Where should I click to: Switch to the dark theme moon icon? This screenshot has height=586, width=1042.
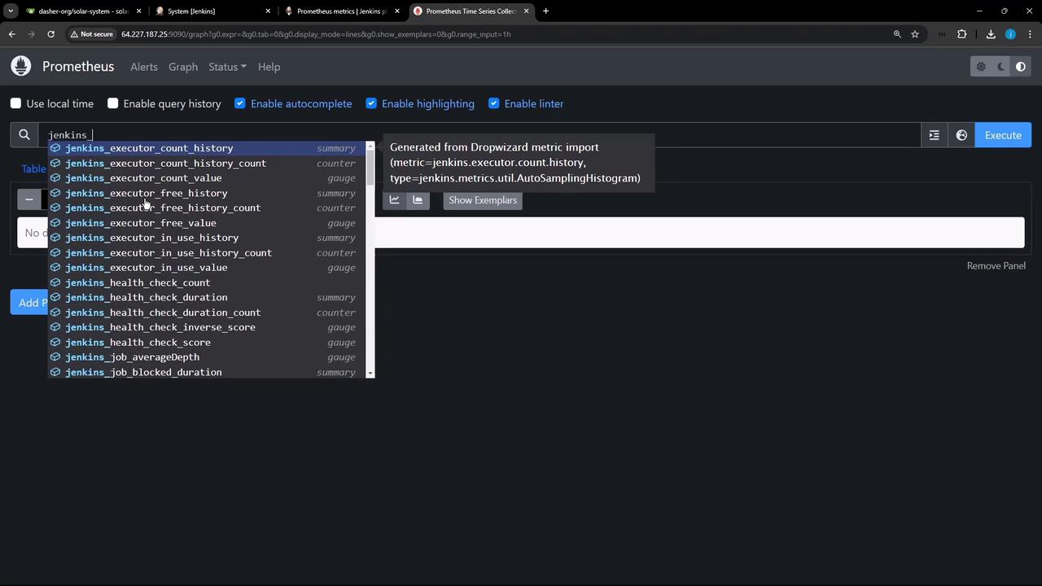(1000, 67)
